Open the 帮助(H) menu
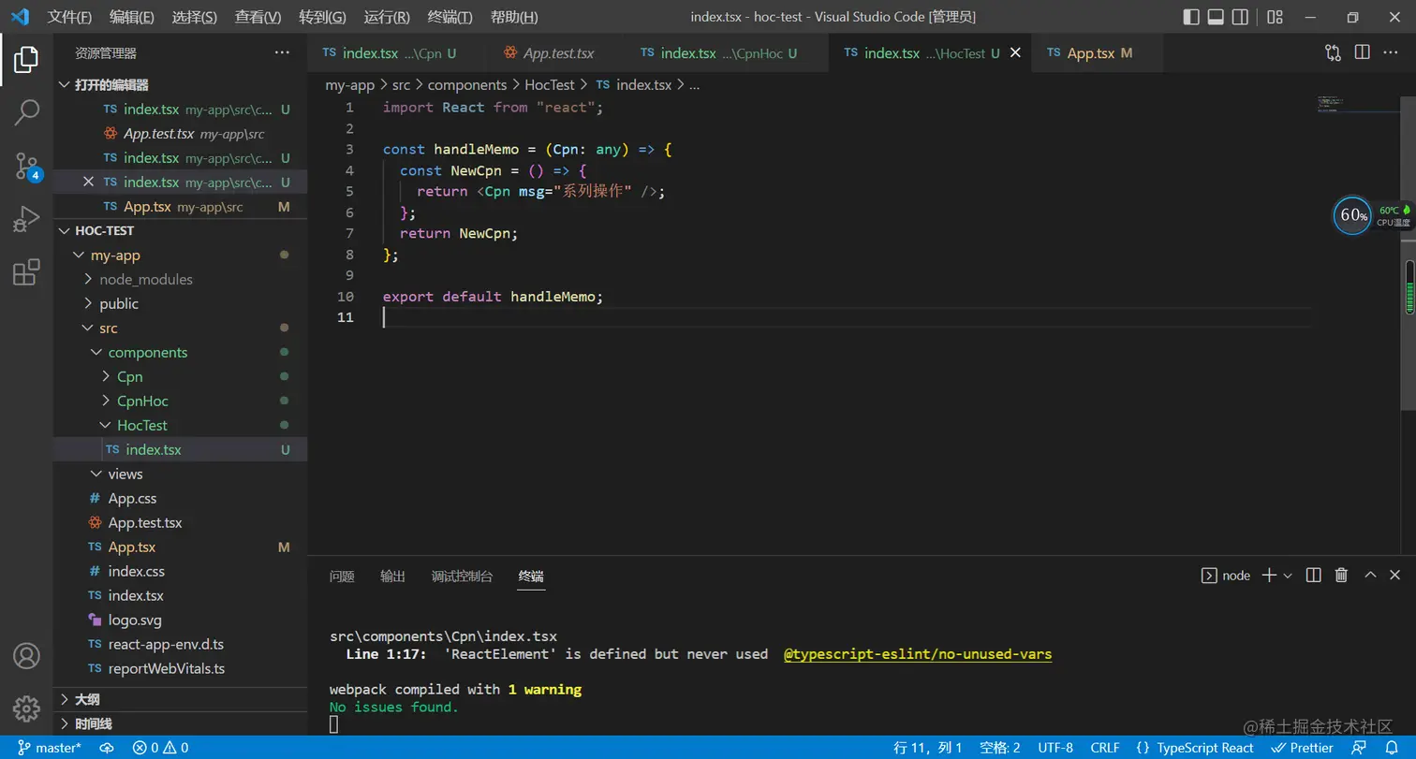1416x759 pixels. 514,17
